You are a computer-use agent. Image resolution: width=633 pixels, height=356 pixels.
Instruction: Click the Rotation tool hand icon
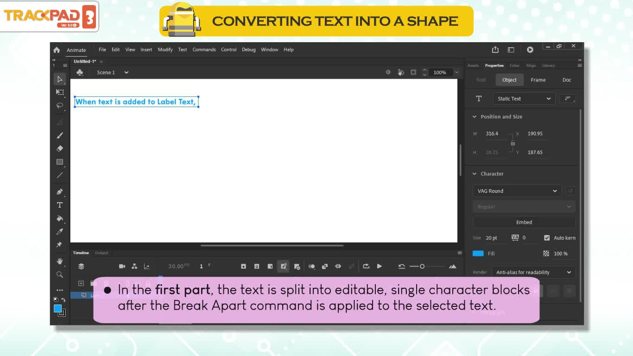coord(401,72)
